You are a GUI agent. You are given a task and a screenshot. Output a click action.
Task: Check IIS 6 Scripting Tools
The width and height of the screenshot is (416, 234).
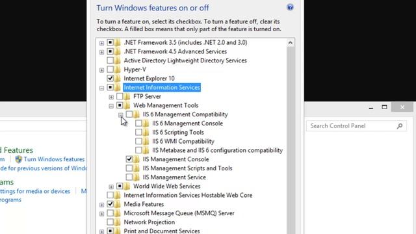tap(138, 132)
